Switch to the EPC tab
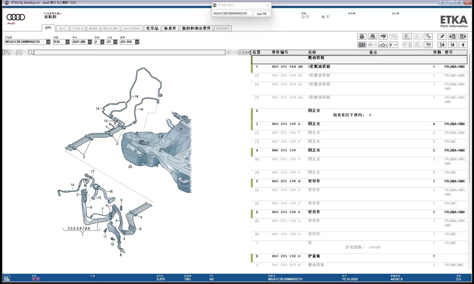 pyautogui.click(x=48, y=28)
